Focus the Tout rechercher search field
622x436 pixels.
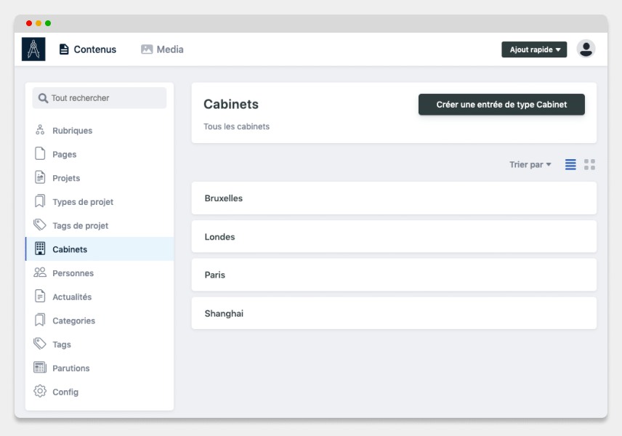(100, 98)
